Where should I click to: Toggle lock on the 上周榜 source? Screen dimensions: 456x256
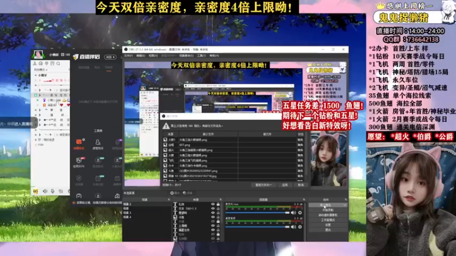(218, 225)
